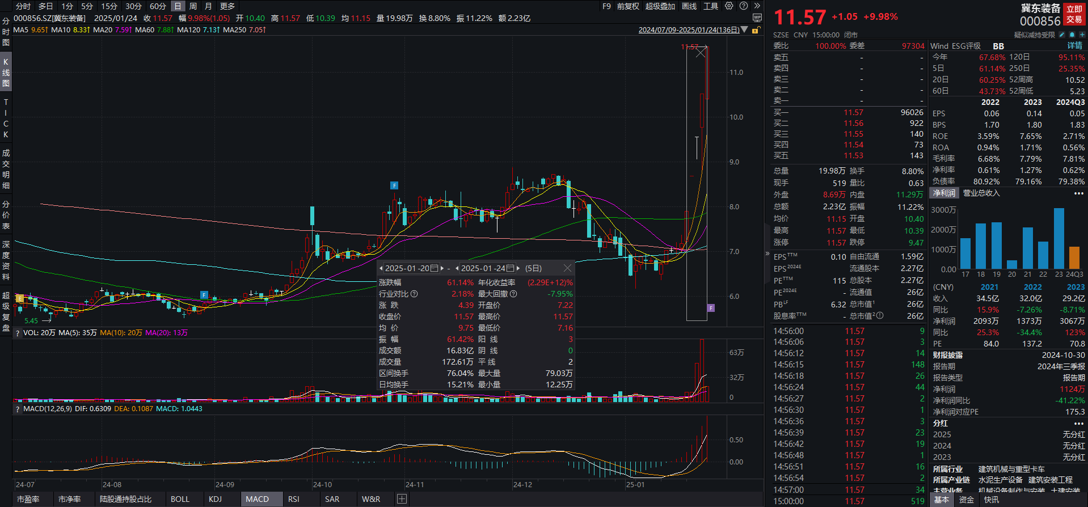Image resolution: width=1088 pixels, height=507 pixels.
Task: Select 1分 minute chart period
Action: tap(68, 6)
